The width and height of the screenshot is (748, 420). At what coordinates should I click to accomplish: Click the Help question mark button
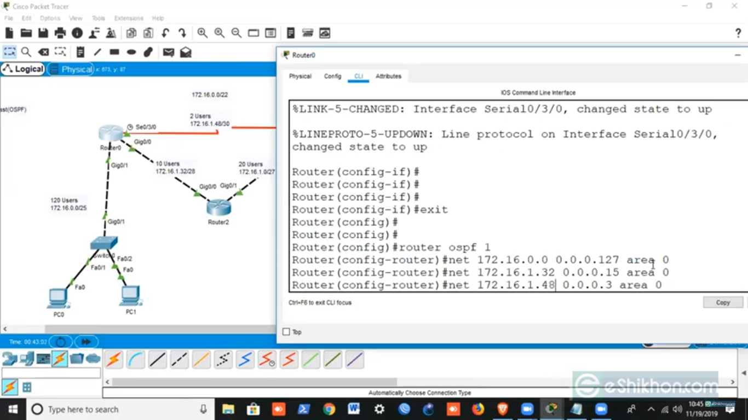click(738, 33)
